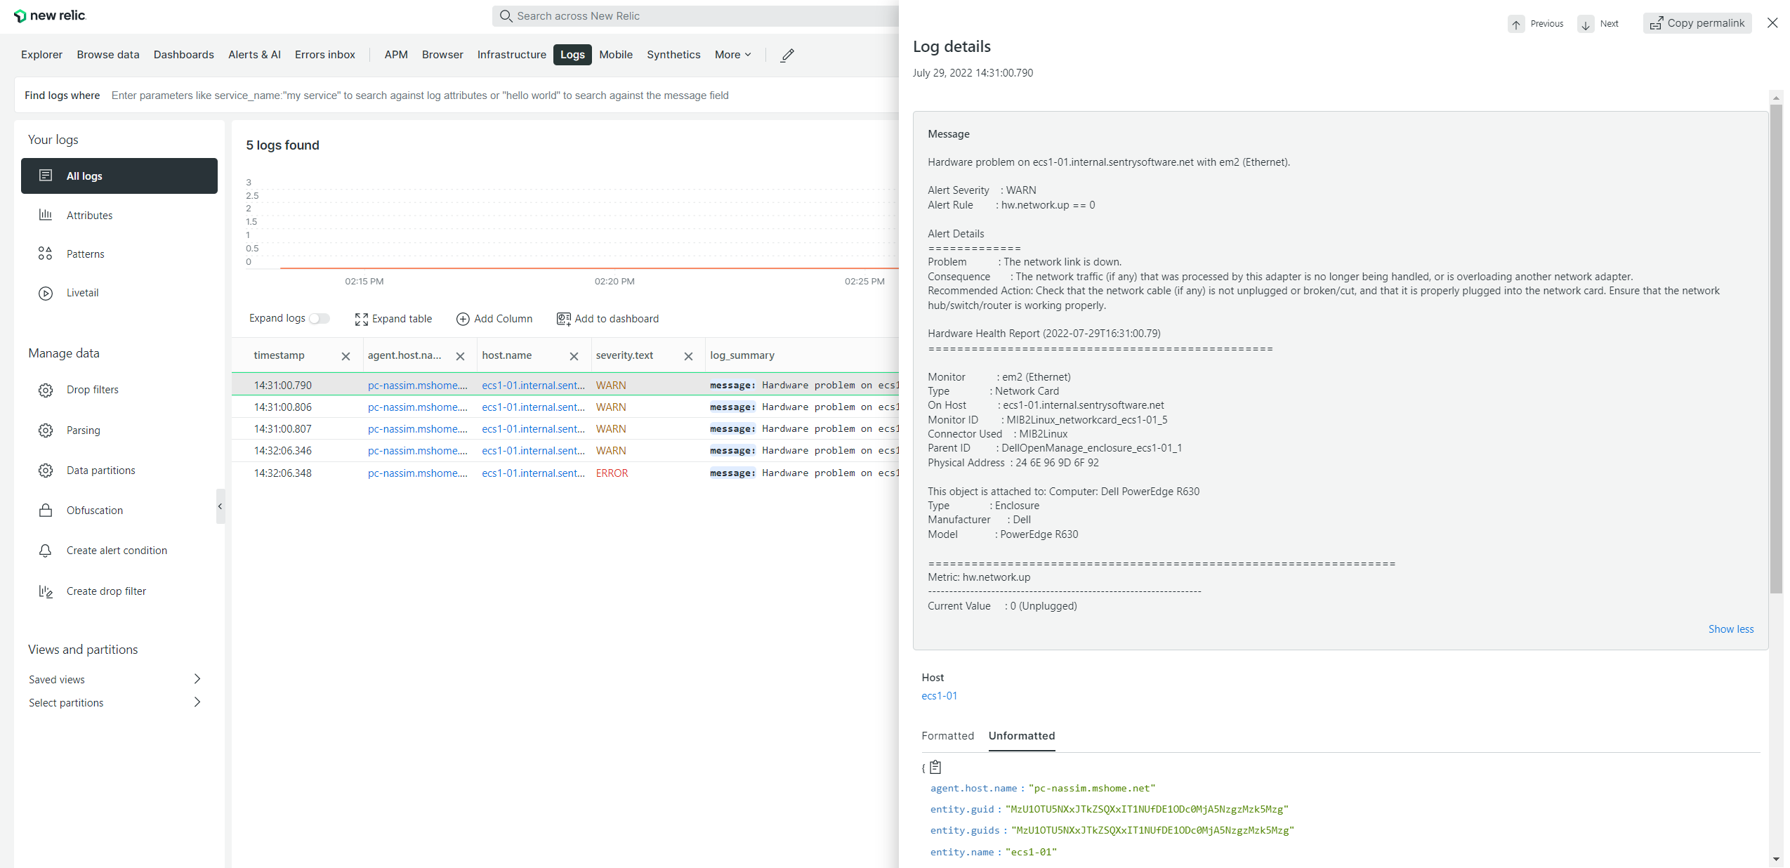This screenshot has height=868, width=1790.
Task: Start Livetail log streaming
Action: [83, 293]
